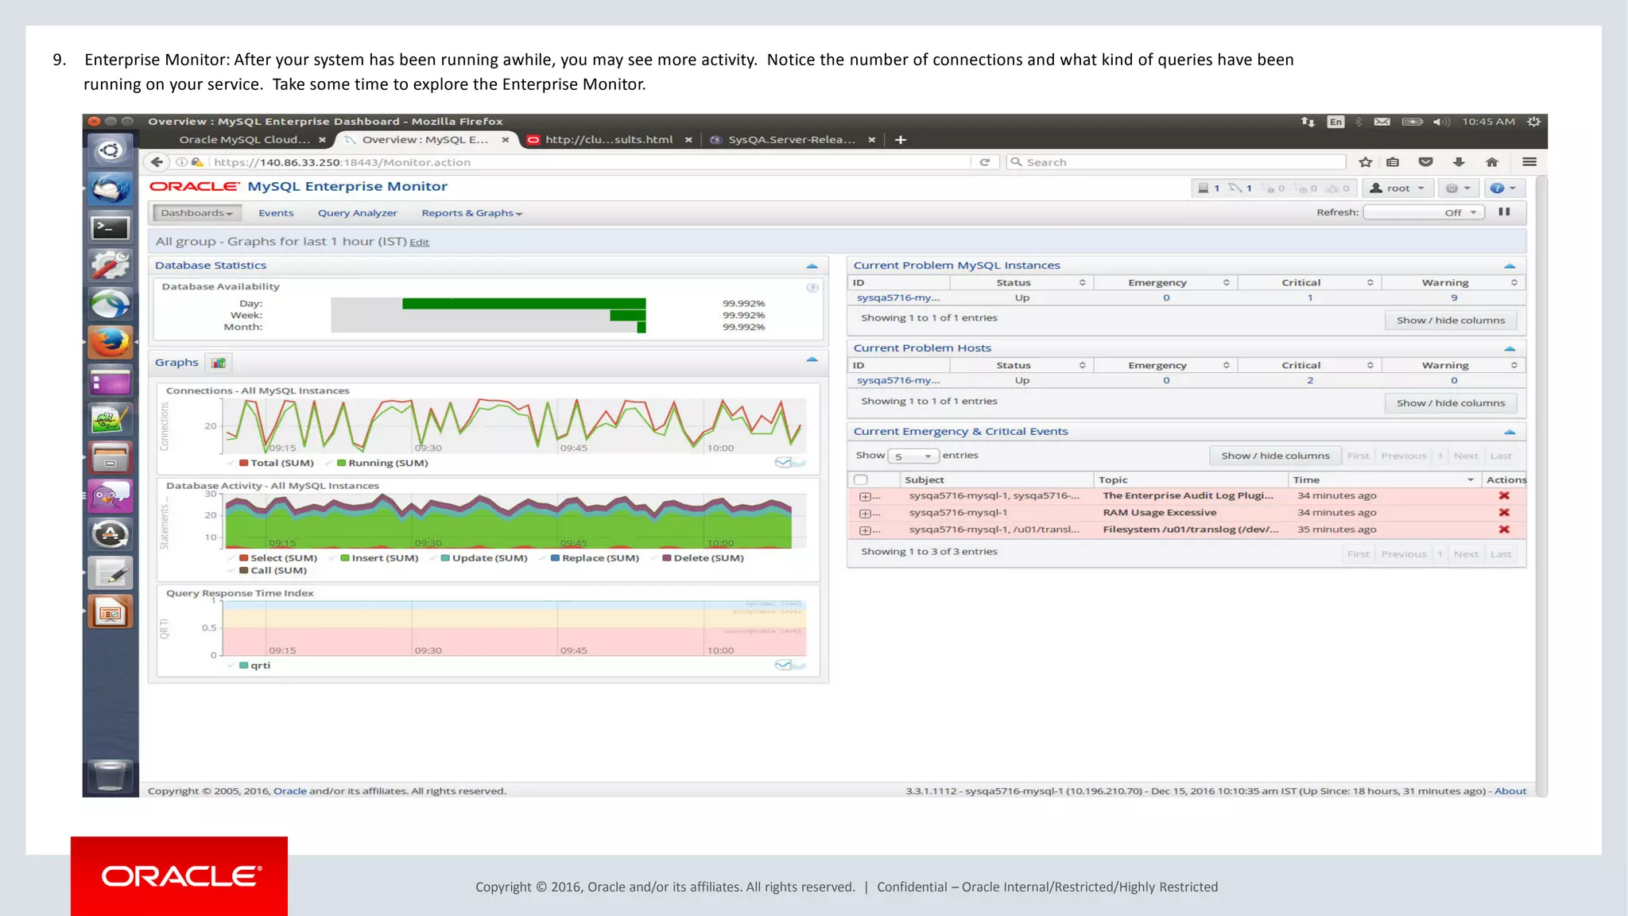Open the blue help question mark menu
The width and height of the screenshot is (1628, 916).
coord(1503,188)
